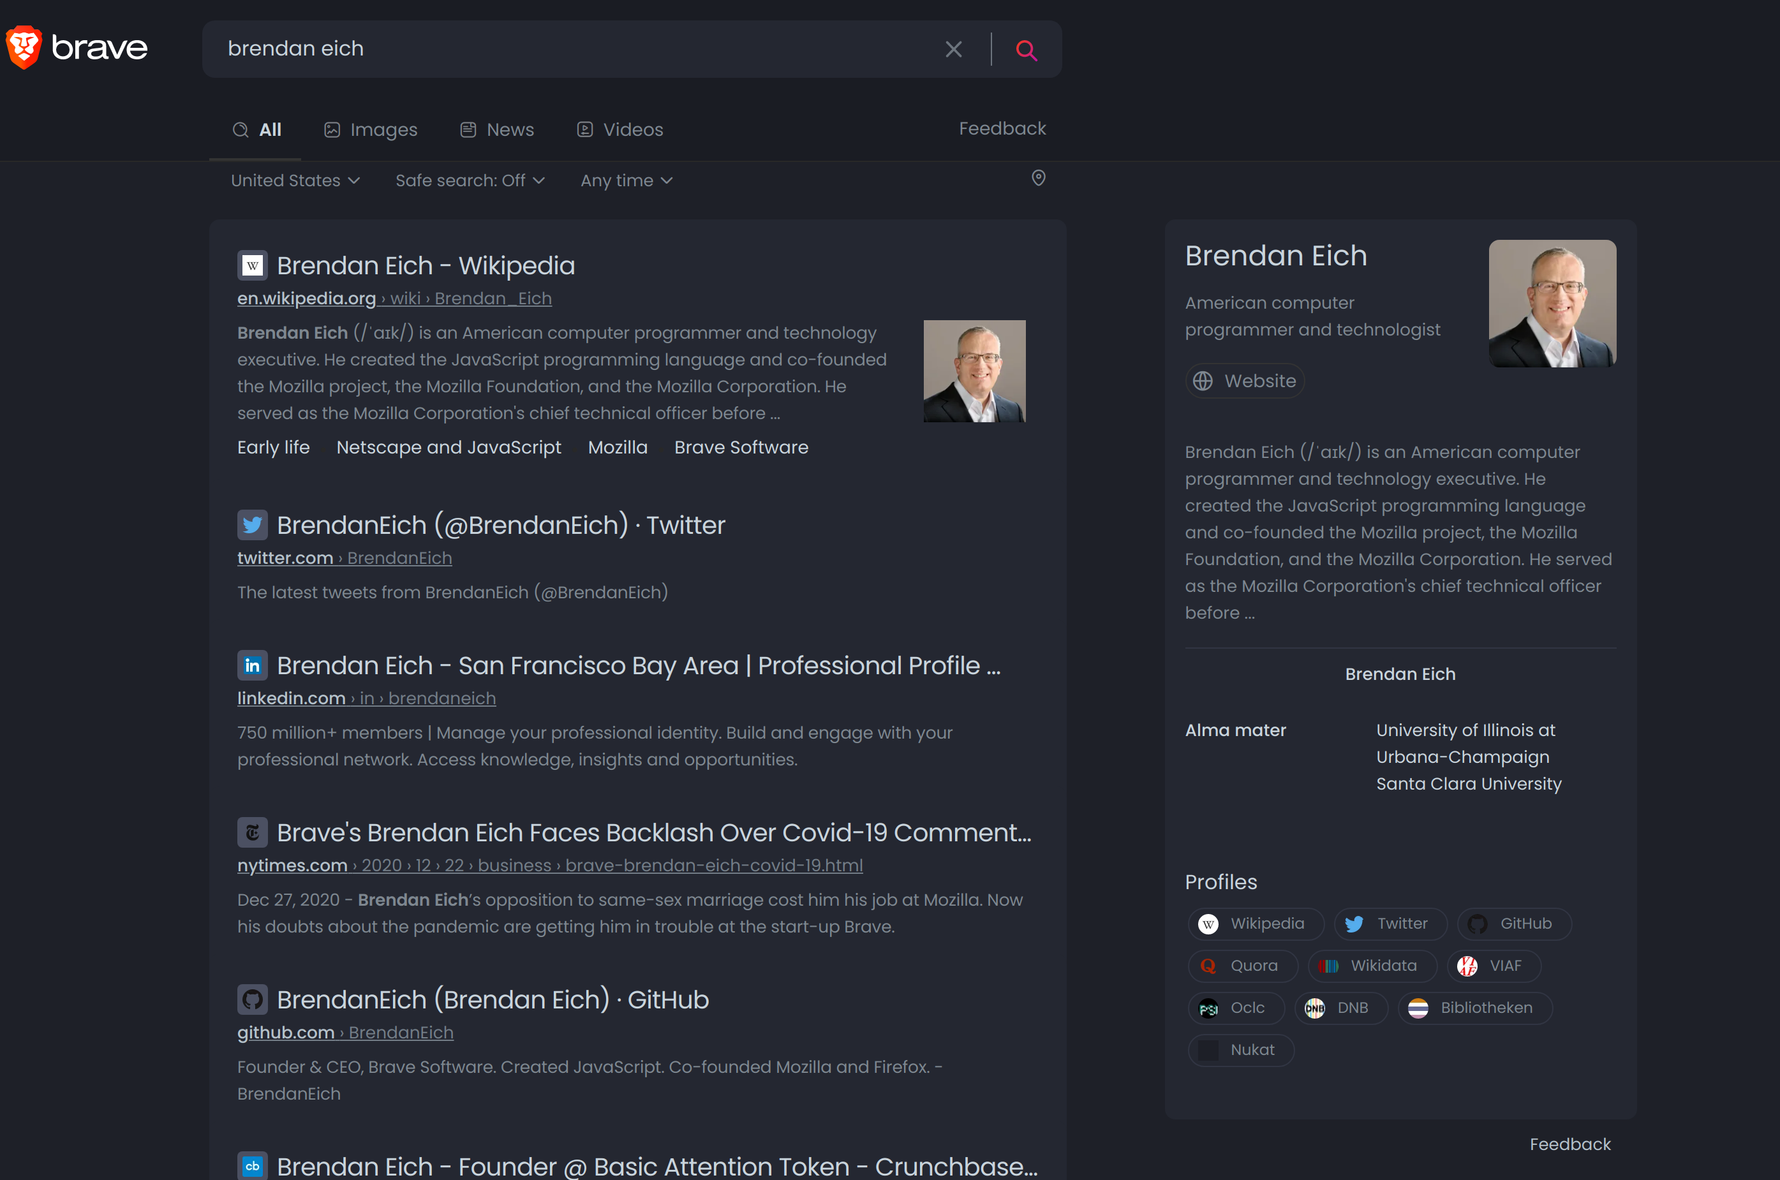Open the NYT Covid-19 backlash result title
1780x1180 pixels.
(654, 833)
